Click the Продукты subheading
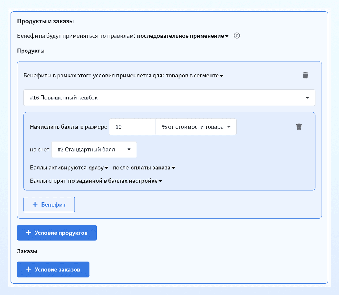Screen dimensions: 339x295 pyautogui.click(x=31, y=51)
